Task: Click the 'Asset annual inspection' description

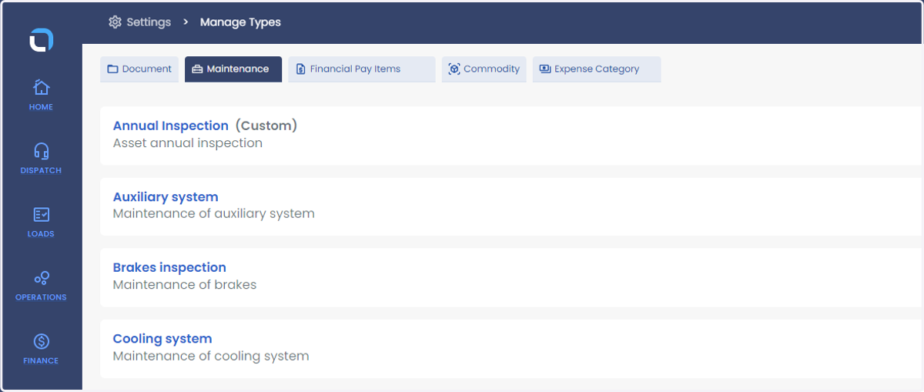Action: [x=188, y=143]
